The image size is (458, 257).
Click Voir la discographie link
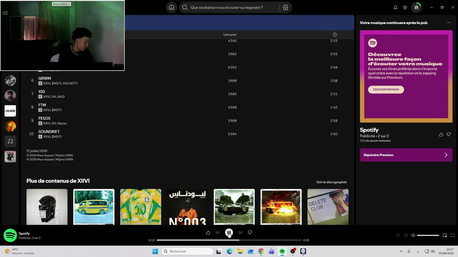[x=331, y=182]
